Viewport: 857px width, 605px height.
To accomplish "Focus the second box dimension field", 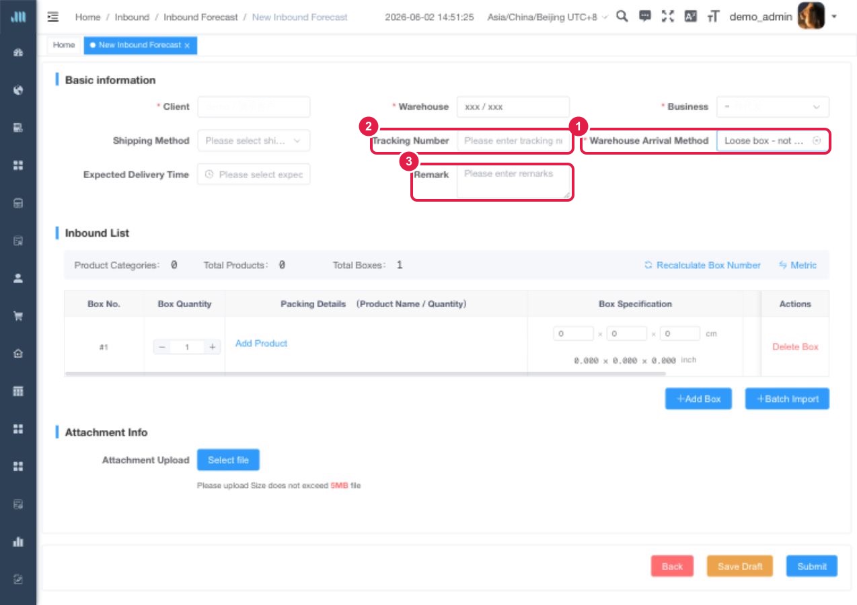I will pyautogui.click(x=626, y=334).
